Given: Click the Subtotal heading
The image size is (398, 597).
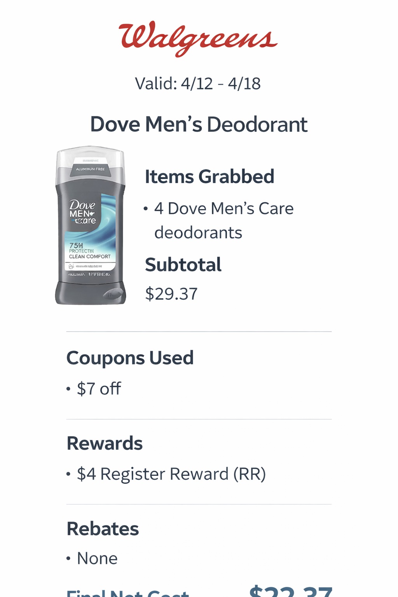Looking at the screenshot, I should 183,265.
